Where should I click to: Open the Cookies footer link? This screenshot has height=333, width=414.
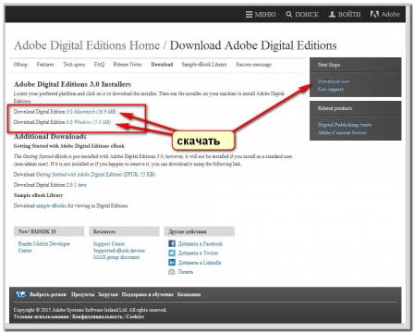click(135, 316)
